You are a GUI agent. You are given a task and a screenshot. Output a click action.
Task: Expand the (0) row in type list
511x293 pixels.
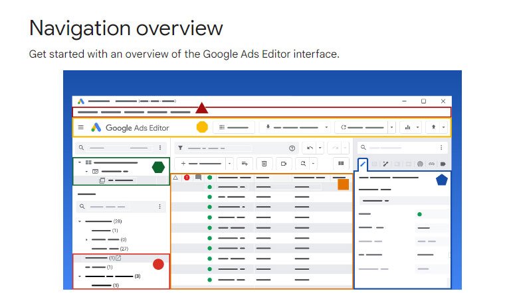86,239
